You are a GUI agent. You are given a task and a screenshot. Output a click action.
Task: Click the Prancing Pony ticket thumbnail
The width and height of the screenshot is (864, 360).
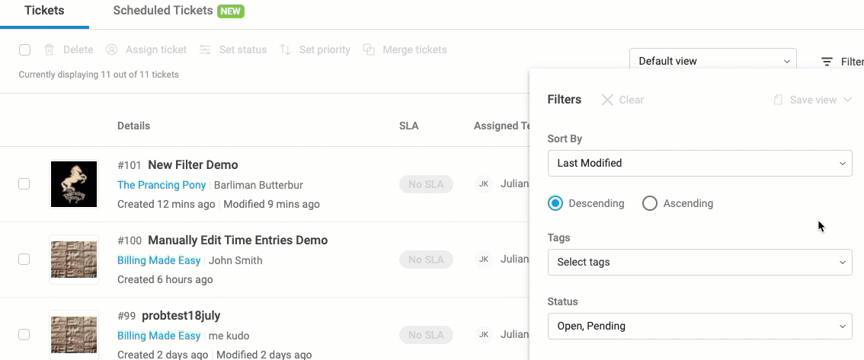pyautogui.click(x=74, y=184)
